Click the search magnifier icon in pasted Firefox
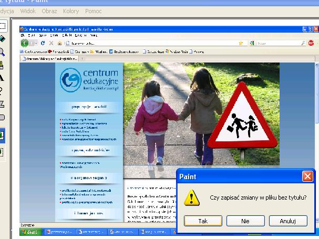 click(x=303, y=43)
